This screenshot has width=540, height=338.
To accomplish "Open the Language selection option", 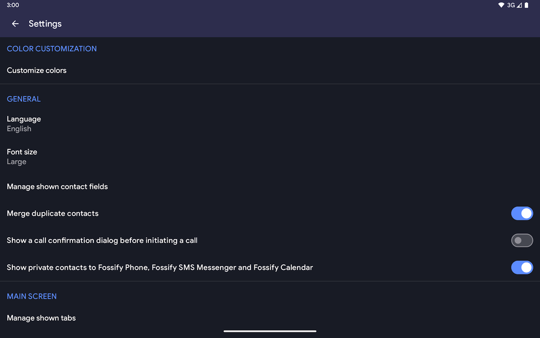I will point(24,123).
